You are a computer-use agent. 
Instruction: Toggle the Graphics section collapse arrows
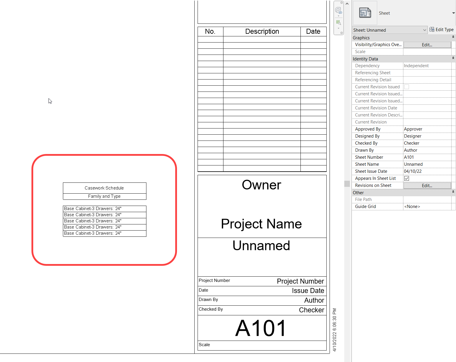tap(453, 38)
